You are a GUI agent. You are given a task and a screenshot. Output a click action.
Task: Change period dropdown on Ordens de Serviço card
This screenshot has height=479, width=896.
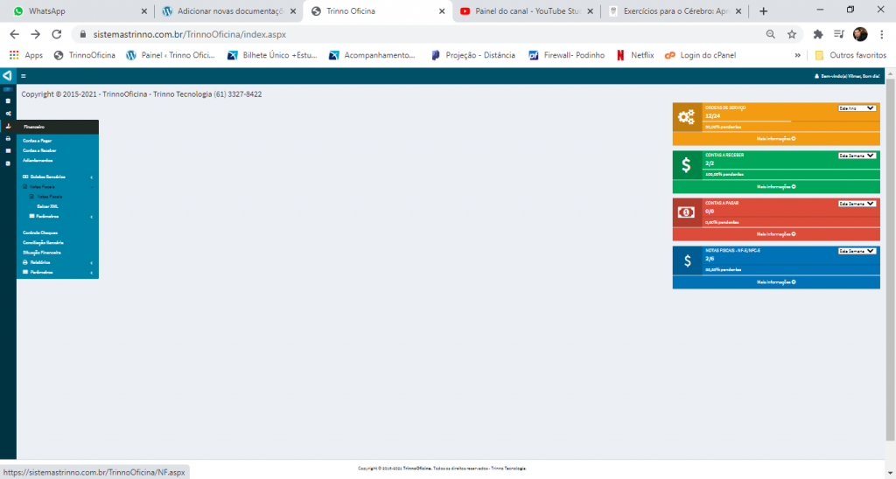tap(857, 108)
